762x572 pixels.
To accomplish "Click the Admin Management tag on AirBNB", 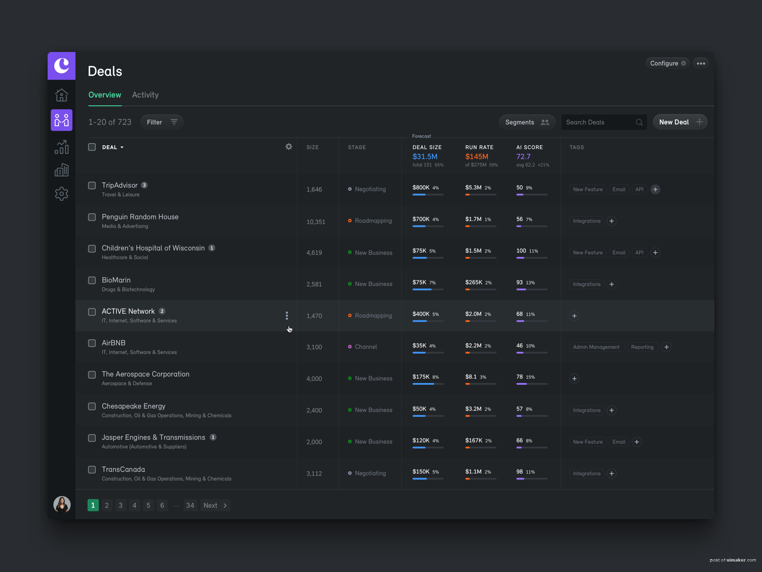I will (596, 347).
